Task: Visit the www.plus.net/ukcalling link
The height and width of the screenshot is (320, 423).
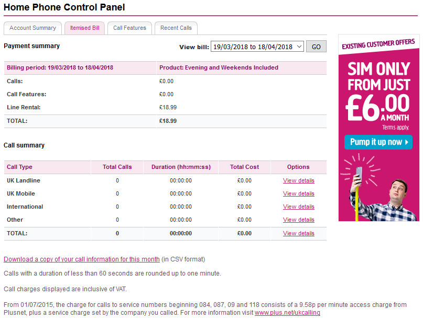Action: [287, 313]
